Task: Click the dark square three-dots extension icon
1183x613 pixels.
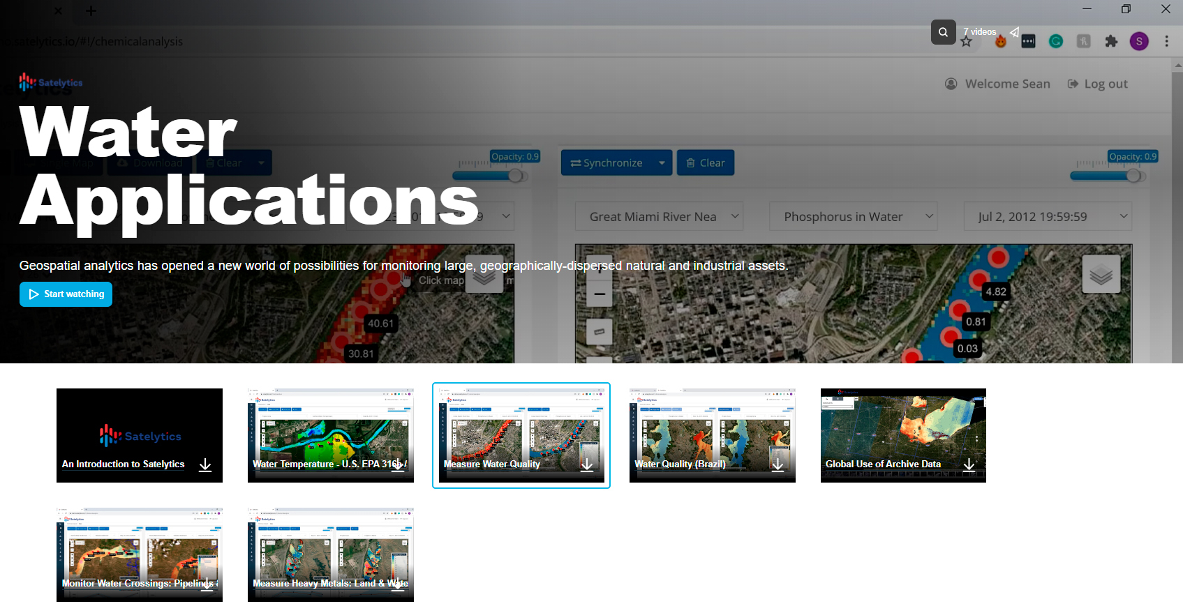Action: point(1028,42)
